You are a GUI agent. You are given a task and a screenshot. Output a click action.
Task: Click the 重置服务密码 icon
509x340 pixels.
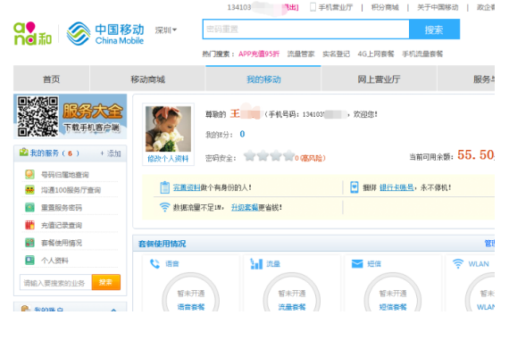point(29,207)
